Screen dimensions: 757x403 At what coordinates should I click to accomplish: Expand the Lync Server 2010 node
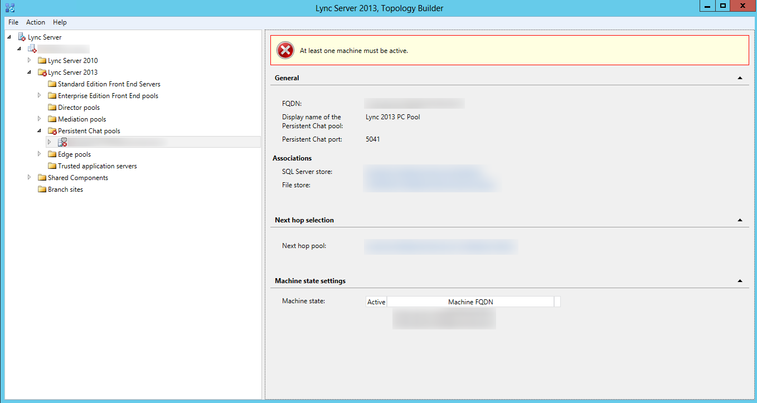(x=29, y=60)
